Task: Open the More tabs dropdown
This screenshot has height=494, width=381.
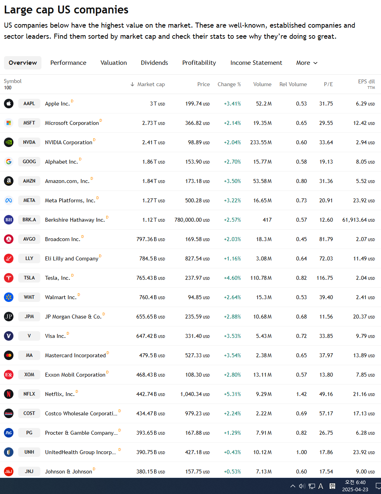Action: tap(307, 63)
